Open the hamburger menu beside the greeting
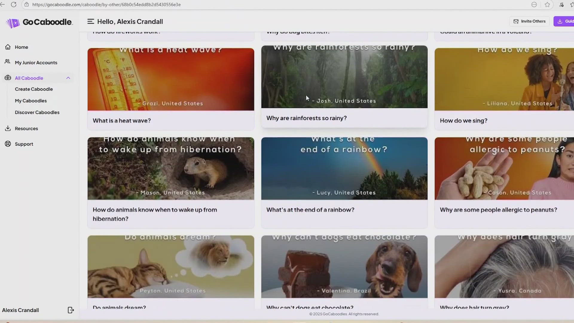574x323 pixels. click(90, 21)
